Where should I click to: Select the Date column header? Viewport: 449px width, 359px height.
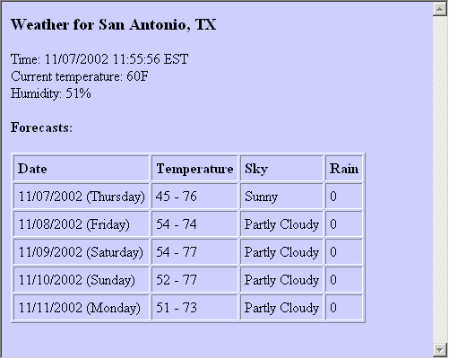pos(82,169)
